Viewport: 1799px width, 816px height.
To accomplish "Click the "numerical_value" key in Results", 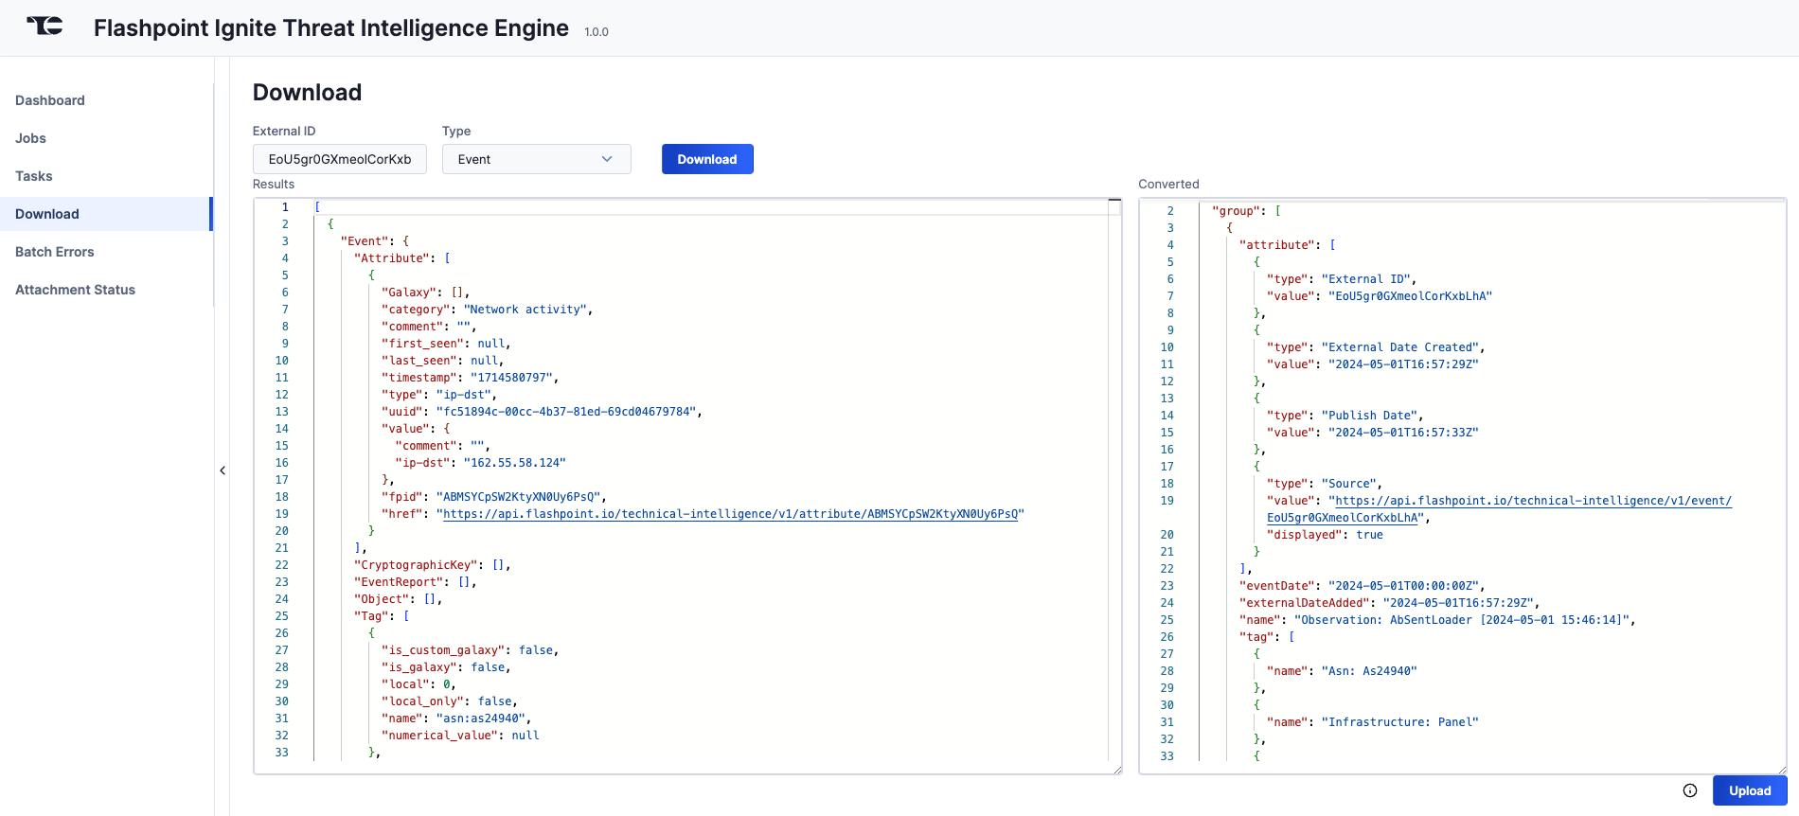I will [x=439, y=736].
